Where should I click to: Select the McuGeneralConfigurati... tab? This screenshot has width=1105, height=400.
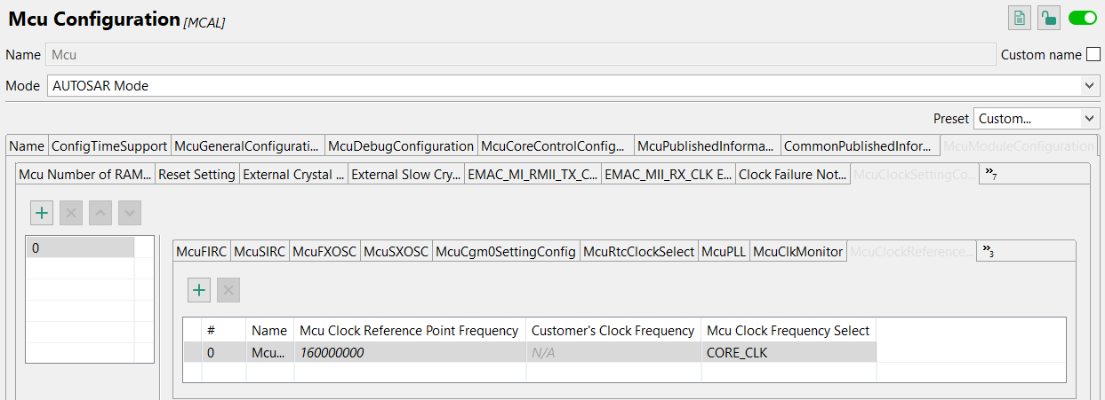[x=247, y=146]
